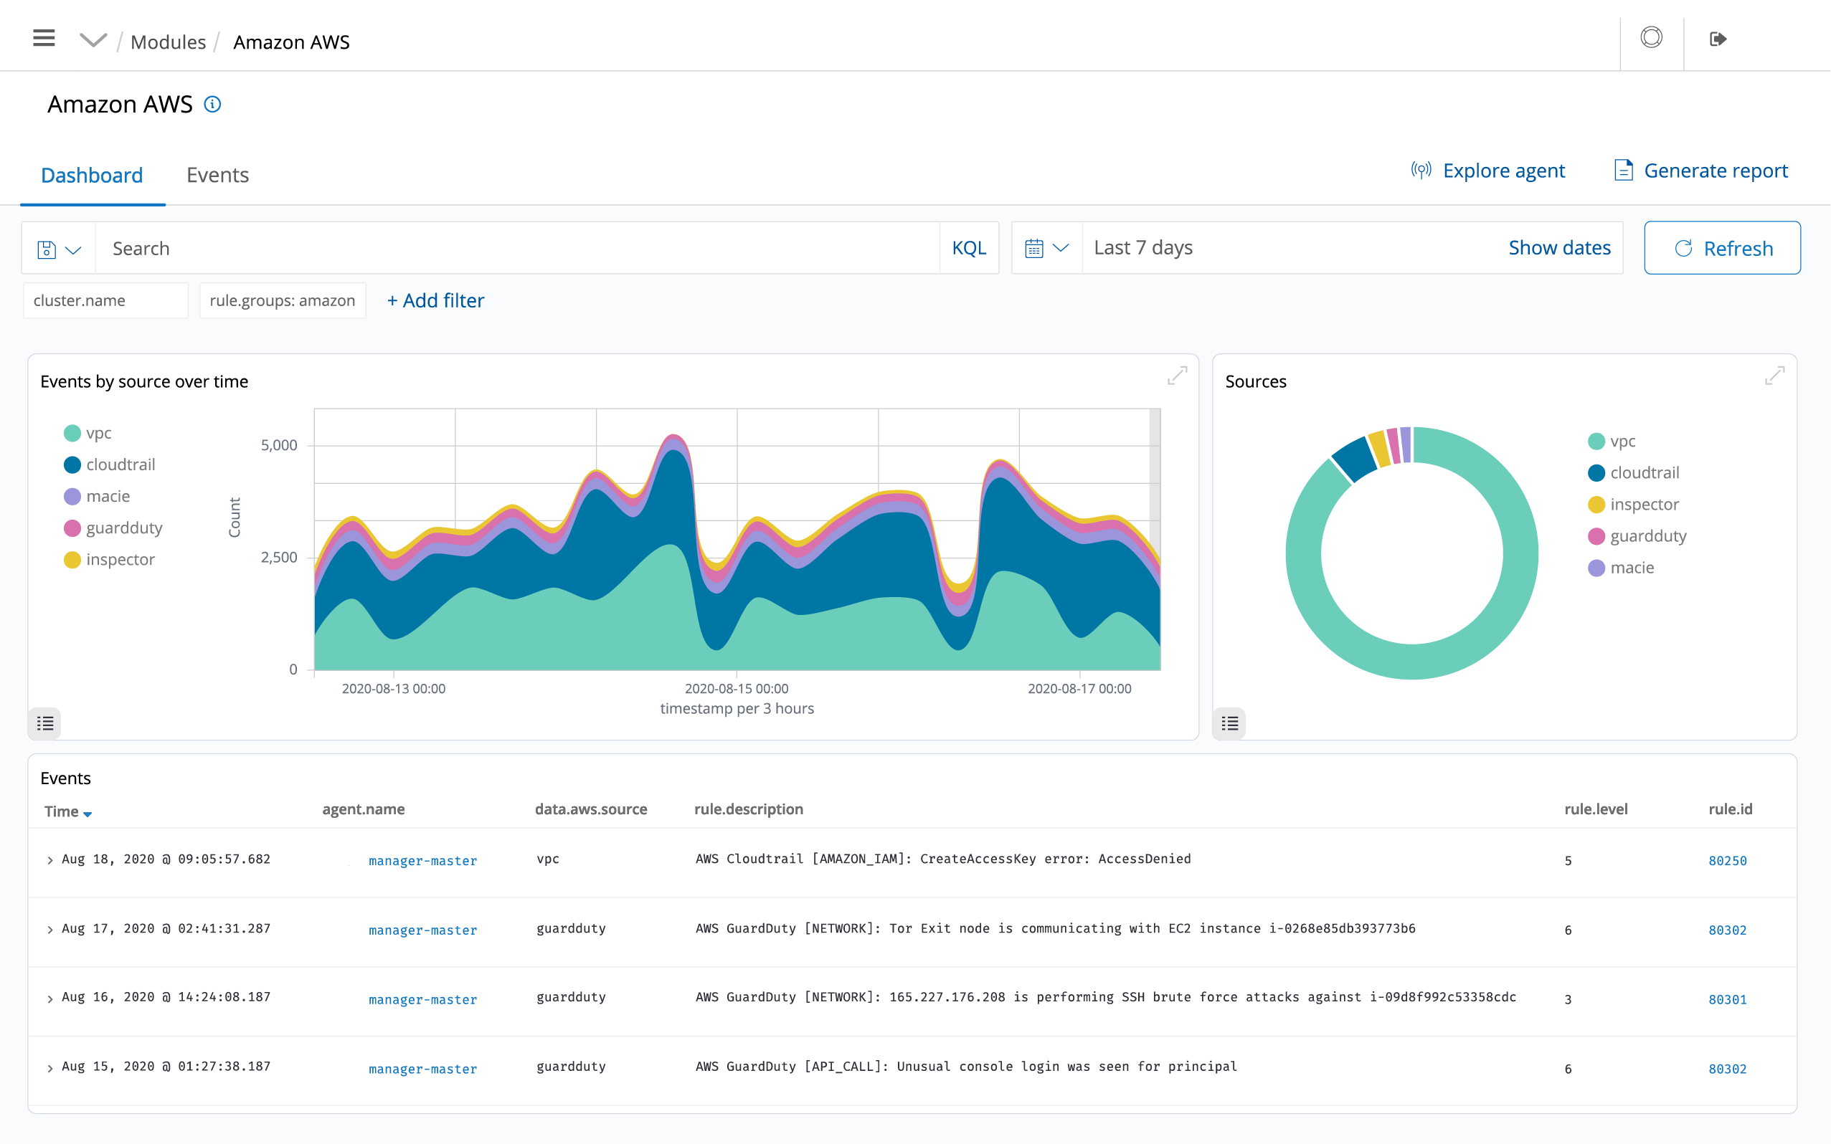Click Generate report

tap(1700, 171)
